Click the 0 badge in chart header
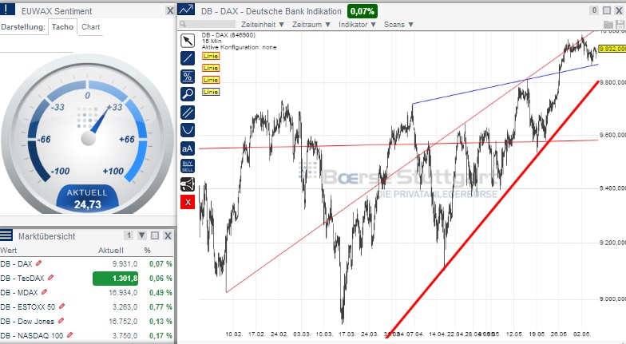Screen dimensions: 626x344 tap(594, 11)
